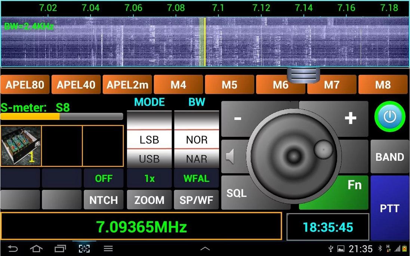
Task: Tap the SQL squelch button
Action: pyautogui.click(x=236, y=193)
